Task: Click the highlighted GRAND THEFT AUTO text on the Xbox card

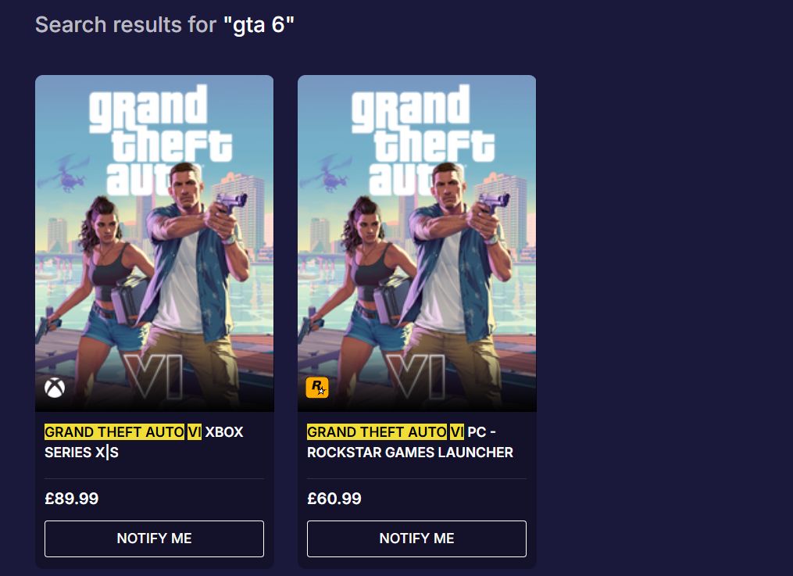Action: click(x=114, y=431)
